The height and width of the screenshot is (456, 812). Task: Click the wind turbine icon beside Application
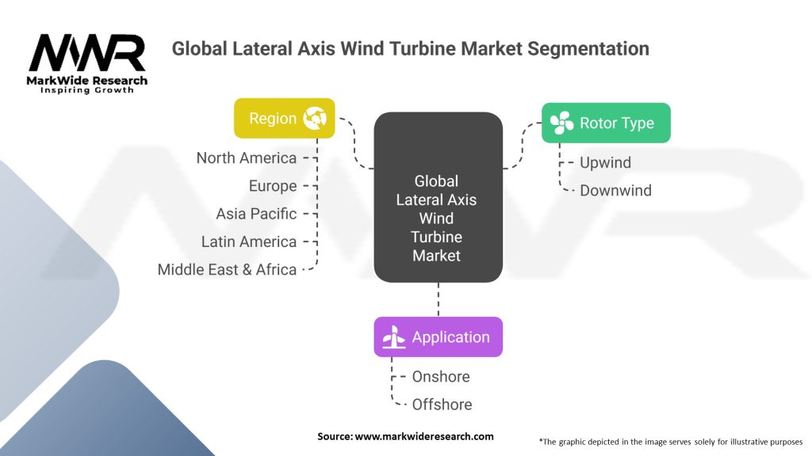pos(394,337)
